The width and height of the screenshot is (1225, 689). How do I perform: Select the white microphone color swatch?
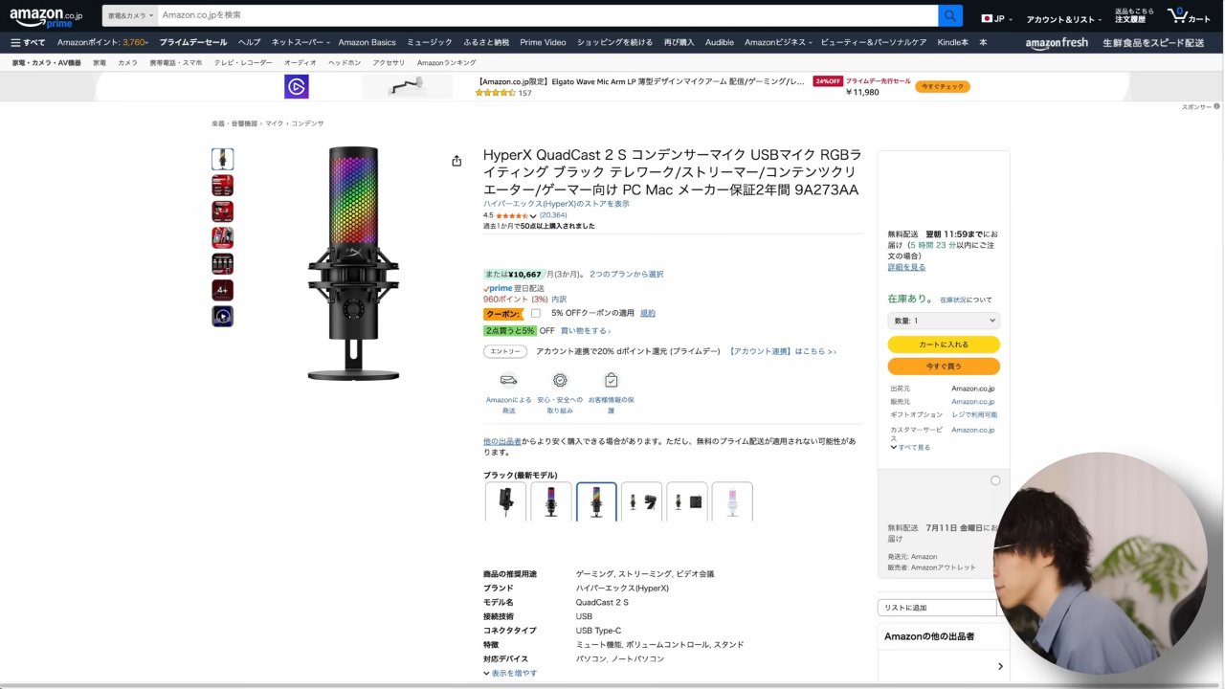coord(732,501)
